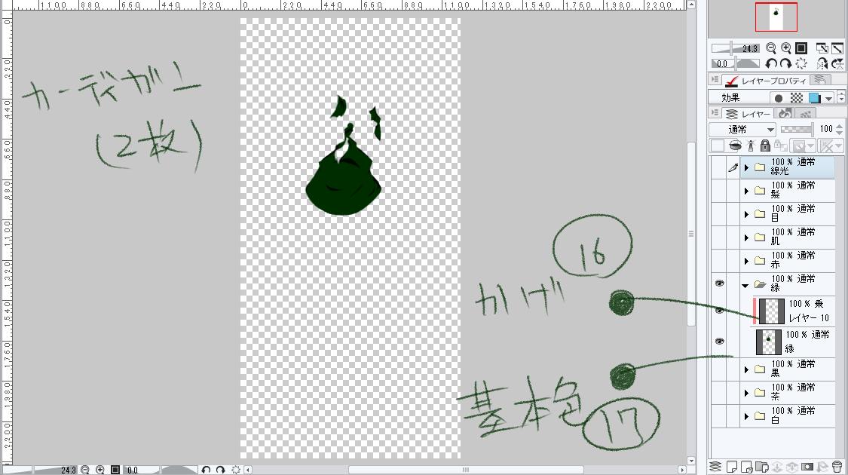Create a new raster layer
Viewport: 848px width, 475px height.
[x=731, y=467]
